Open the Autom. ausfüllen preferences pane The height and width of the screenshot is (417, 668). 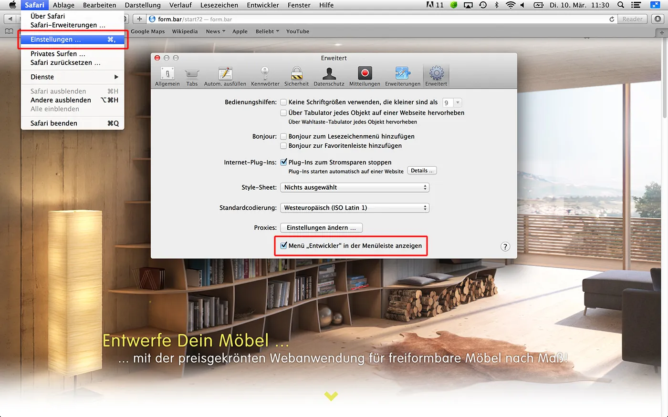point(225,77)
